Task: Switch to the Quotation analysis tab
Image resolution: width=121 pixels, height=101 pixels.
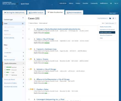Action: pos(36,13)
